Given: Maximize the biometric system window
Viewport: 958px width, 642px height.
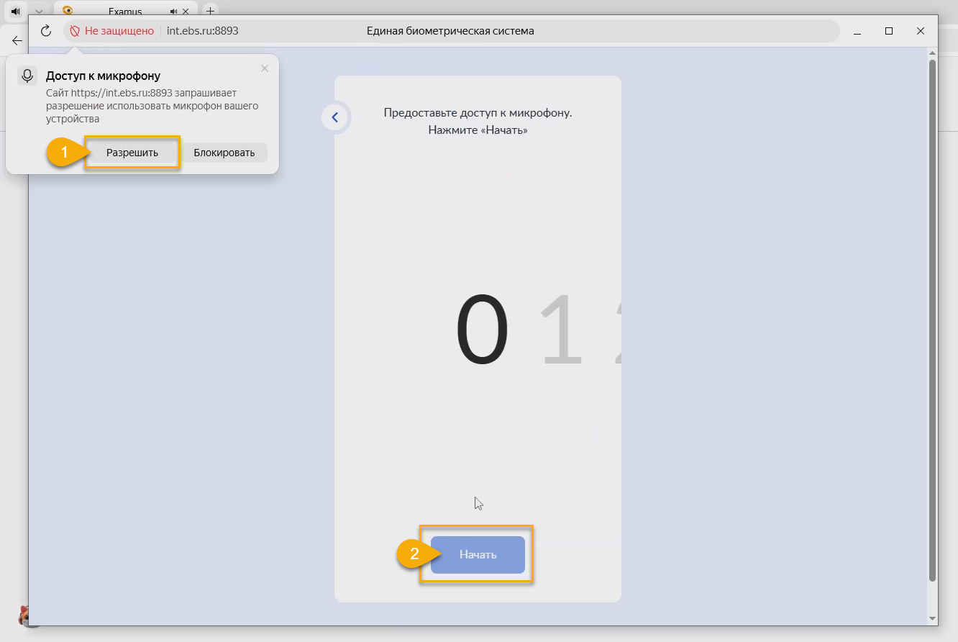Looking at the screenshot, I should coord(889,31).
